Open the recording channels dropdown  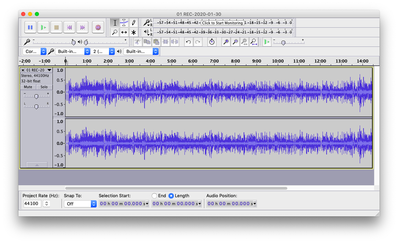102,51
